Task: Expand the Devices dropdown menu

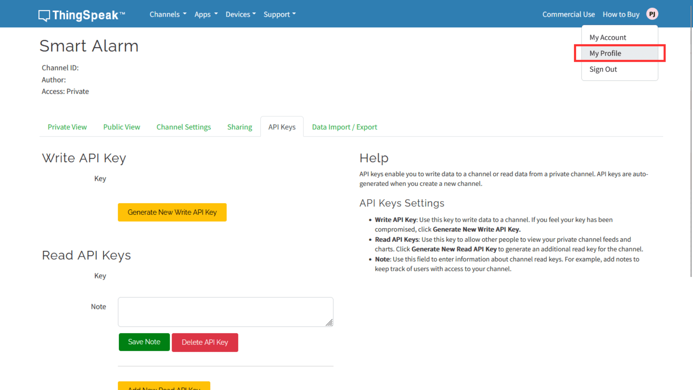Action: (241, 14)
